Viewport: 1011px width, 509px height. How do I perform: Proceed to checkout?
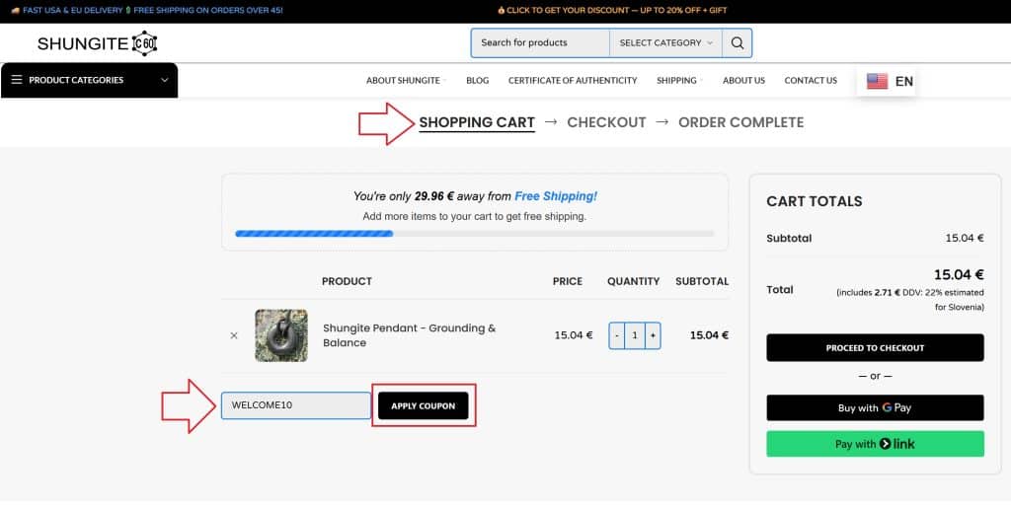coord(875,348)
